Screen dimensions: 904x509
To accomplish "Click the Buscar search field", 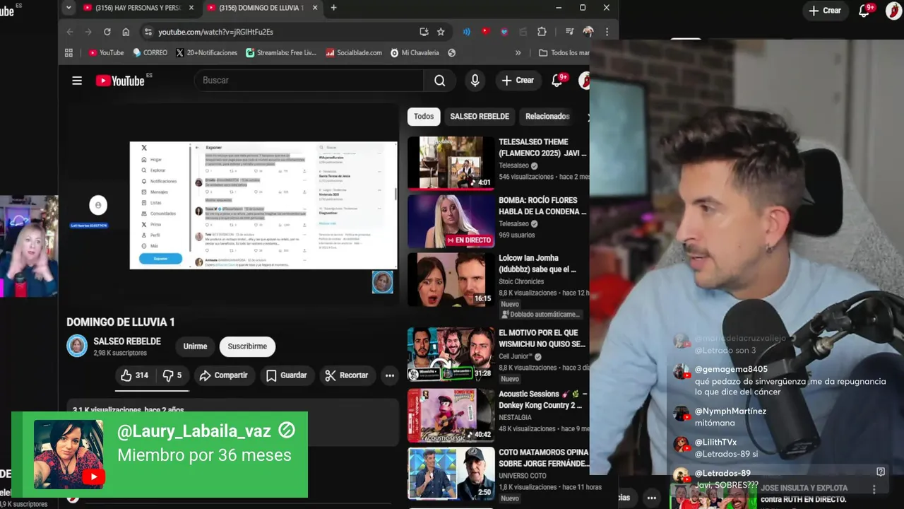I will point(309,81).
